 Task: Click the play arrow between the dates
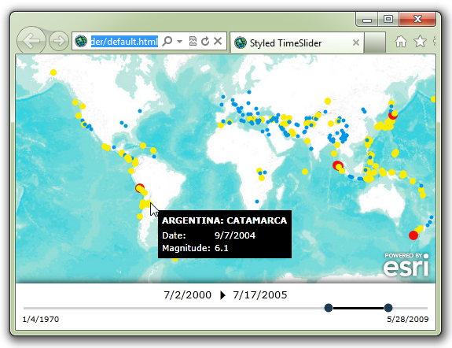tap(222, 295)
